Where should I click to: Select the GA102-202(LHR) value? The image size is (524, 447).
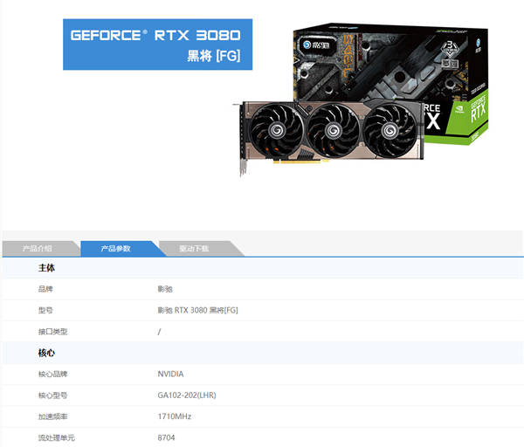pos(187,395)
